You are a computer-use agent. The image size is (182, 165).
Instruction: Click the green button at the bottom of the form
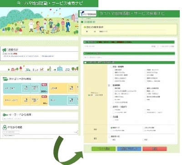point(104,149)
